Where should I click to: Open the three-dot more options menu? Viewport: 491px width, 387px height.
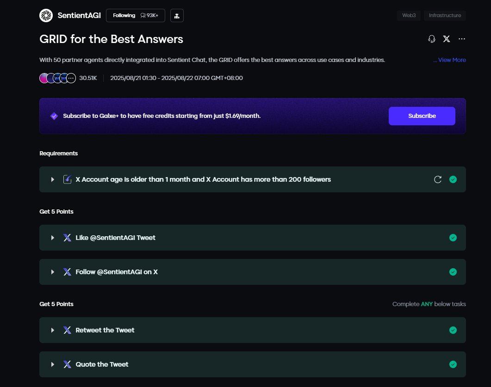pyautogui.click(x=461, y=39)
